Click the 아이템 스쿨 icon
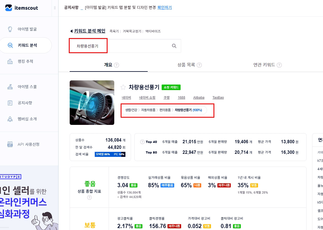 click(x=10, y=87)
